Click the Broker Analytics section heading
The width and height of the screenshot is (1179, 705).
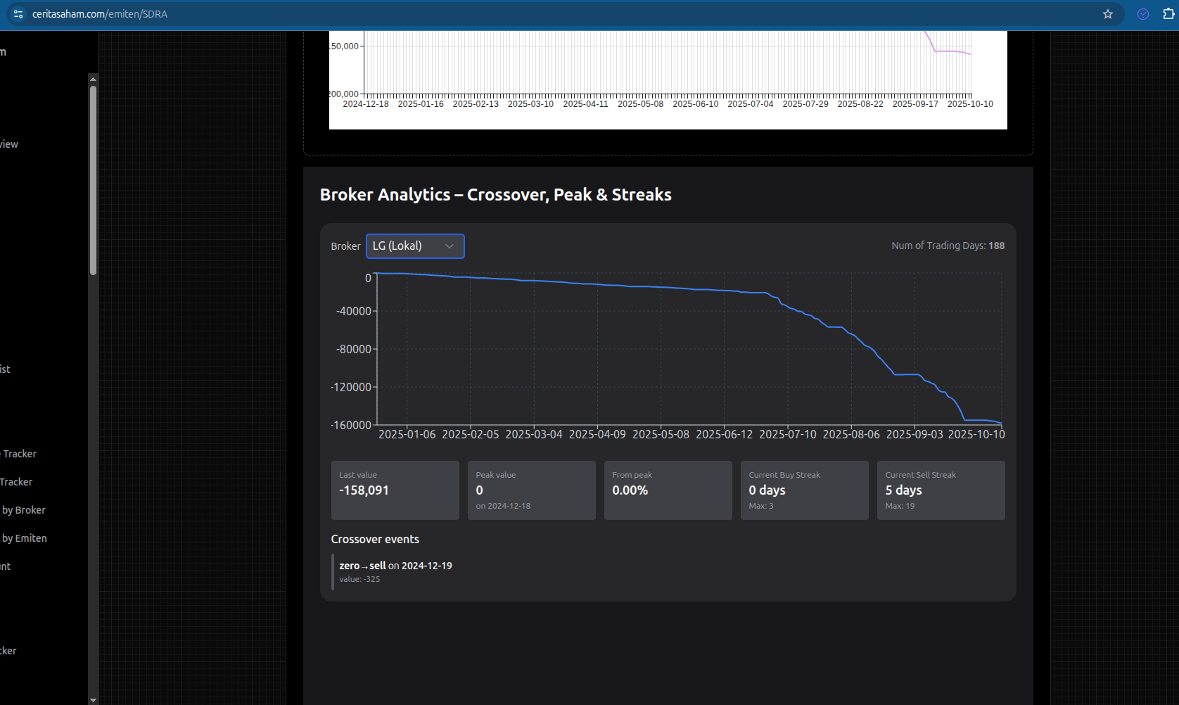pyautogui.click(x=495, y=195)
